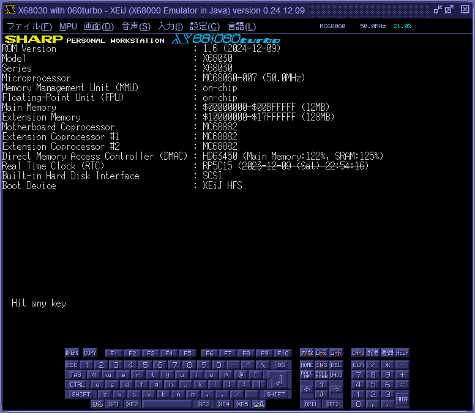Screen dimensions: 475x413
Task: Click the down arrow cursor key
Action: pos(321,394)
